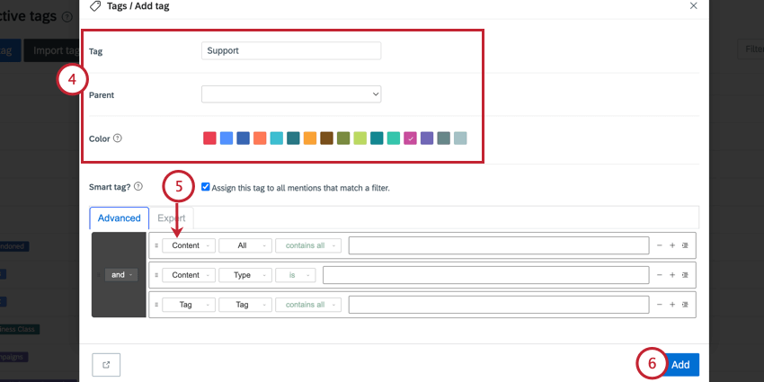The image size is (764, 382).
Task: Toggle Assign this tag to all mentions checkbox
Action: [x=206, y=187]
